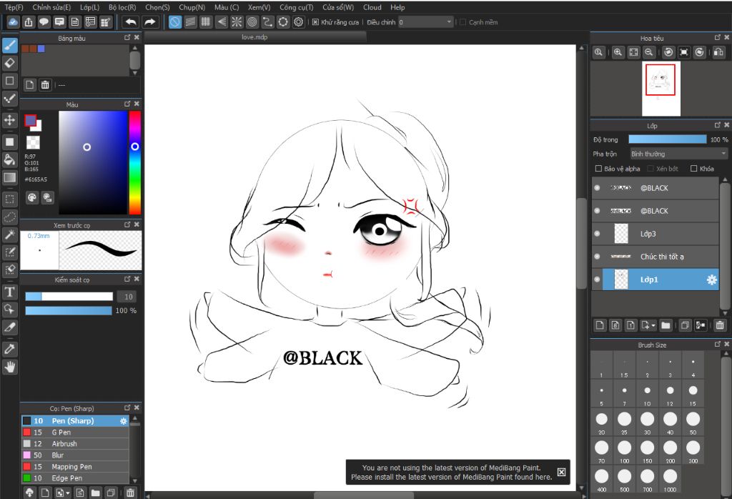732x499 pixels.
Task: Click the navigator canvas thumbnail
Action: (661, 88)
